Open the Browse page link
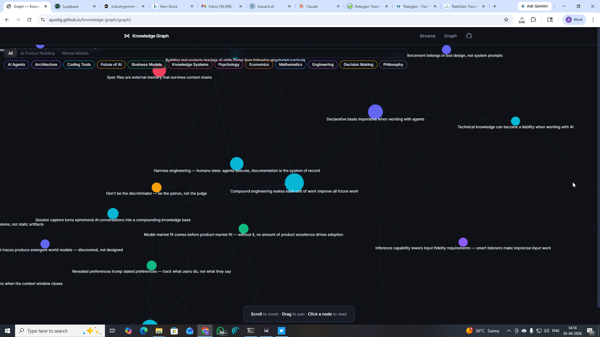The height and width of the screenshot is (337, 600). click(x=427, y=36)
